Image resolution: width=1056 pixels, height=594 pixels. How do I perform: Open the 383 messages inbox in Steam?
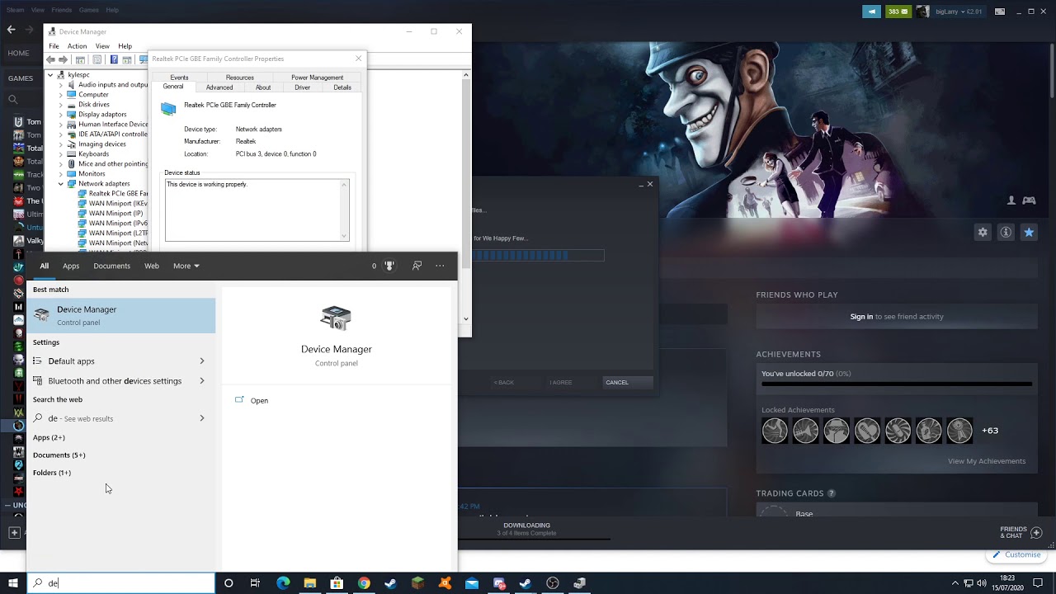click(x=898, y=12)
